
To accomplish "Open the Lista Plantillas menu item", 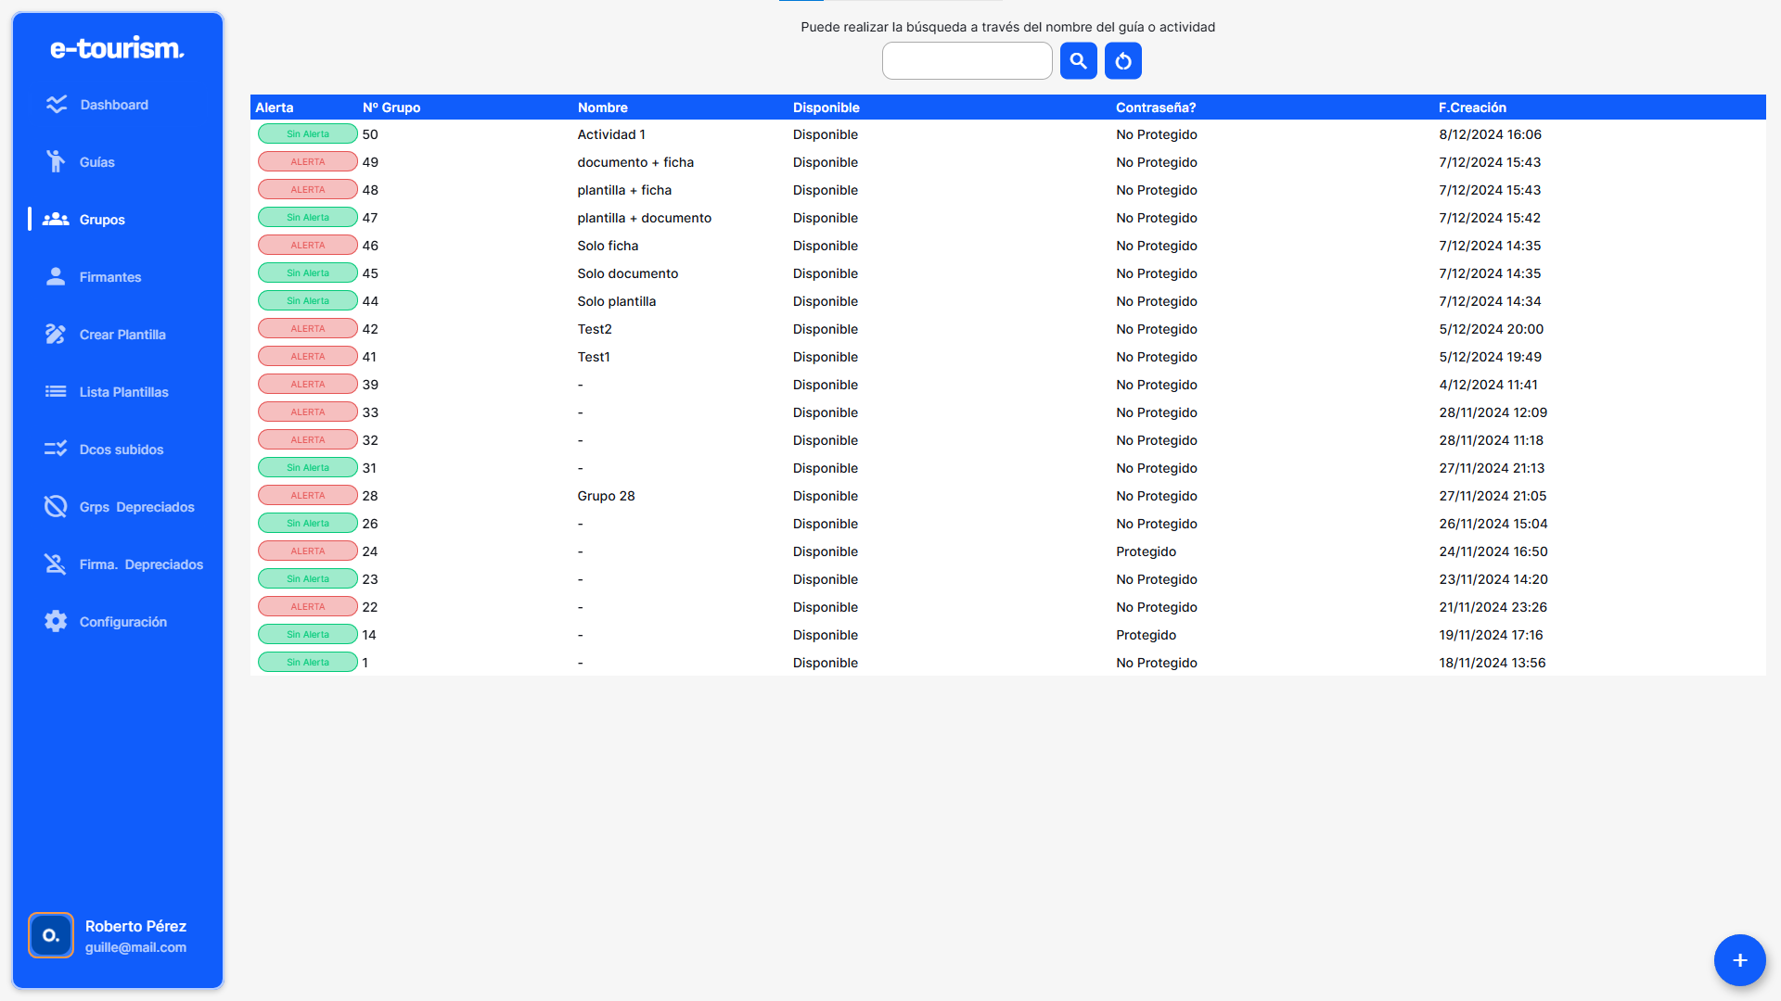I will click(x=123, y=392).
